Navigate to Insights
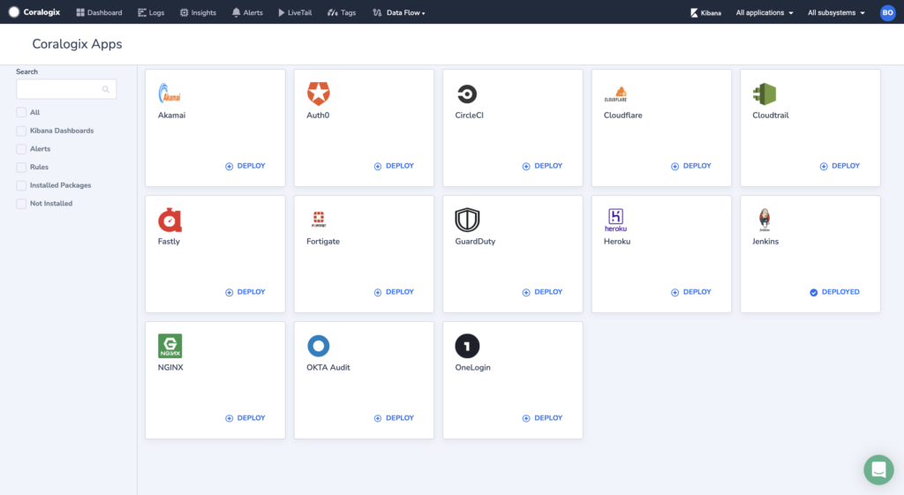This screenshot has height=495, width=904. (x=198, y=12)
